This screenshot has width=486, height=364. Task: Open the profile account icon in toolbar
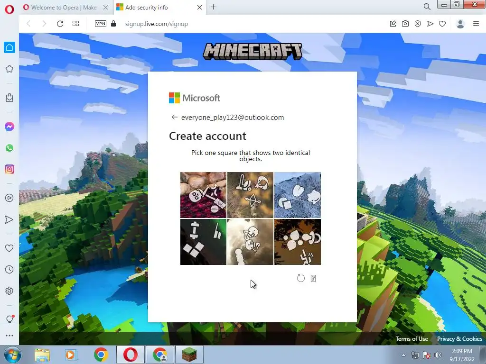[460, 24]
